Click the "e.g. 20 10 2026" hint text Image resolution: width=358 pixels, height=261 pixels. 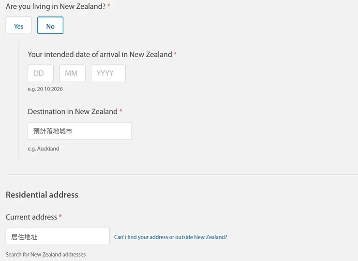point(45,89)
